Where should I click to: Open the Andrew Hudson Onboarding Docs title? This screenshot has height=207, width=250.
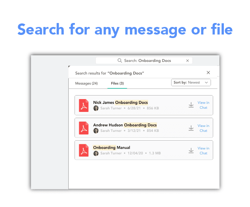point(125,125)
